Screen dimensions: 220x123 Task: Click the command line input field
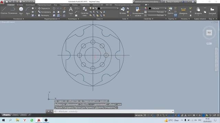tap(114, 111)
